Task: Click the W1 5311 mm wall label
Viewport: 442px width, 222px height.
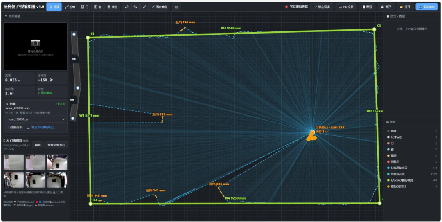Action: tap(89, 116)
